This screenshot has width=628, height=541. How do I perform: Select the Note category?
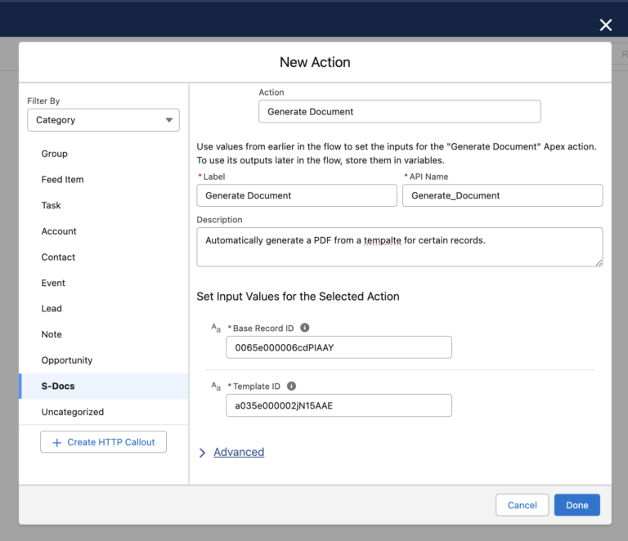pyautogui.click(x=104, y=334)
